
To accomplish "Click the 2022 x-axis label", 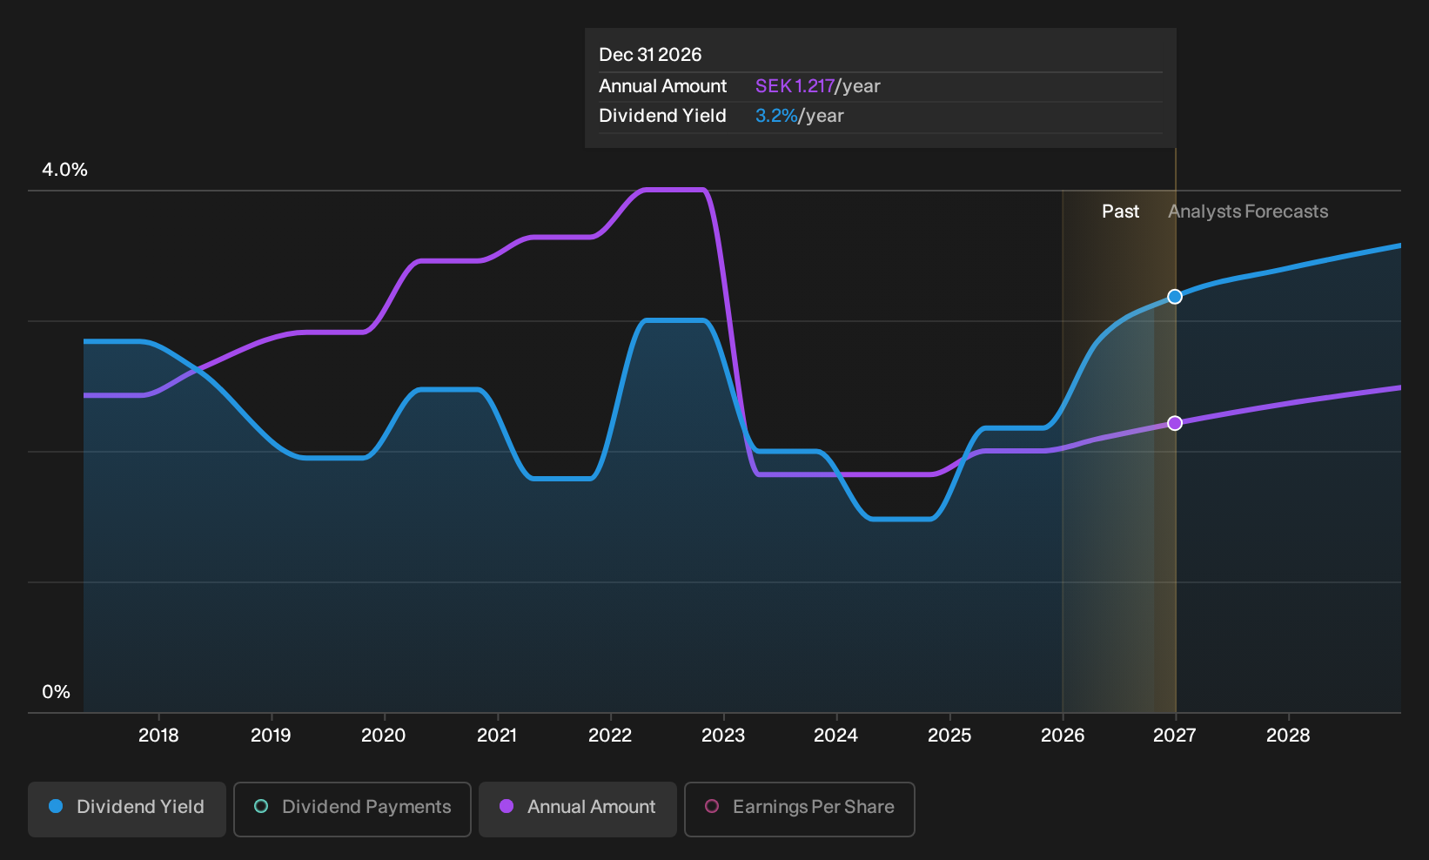I will 610,736.
